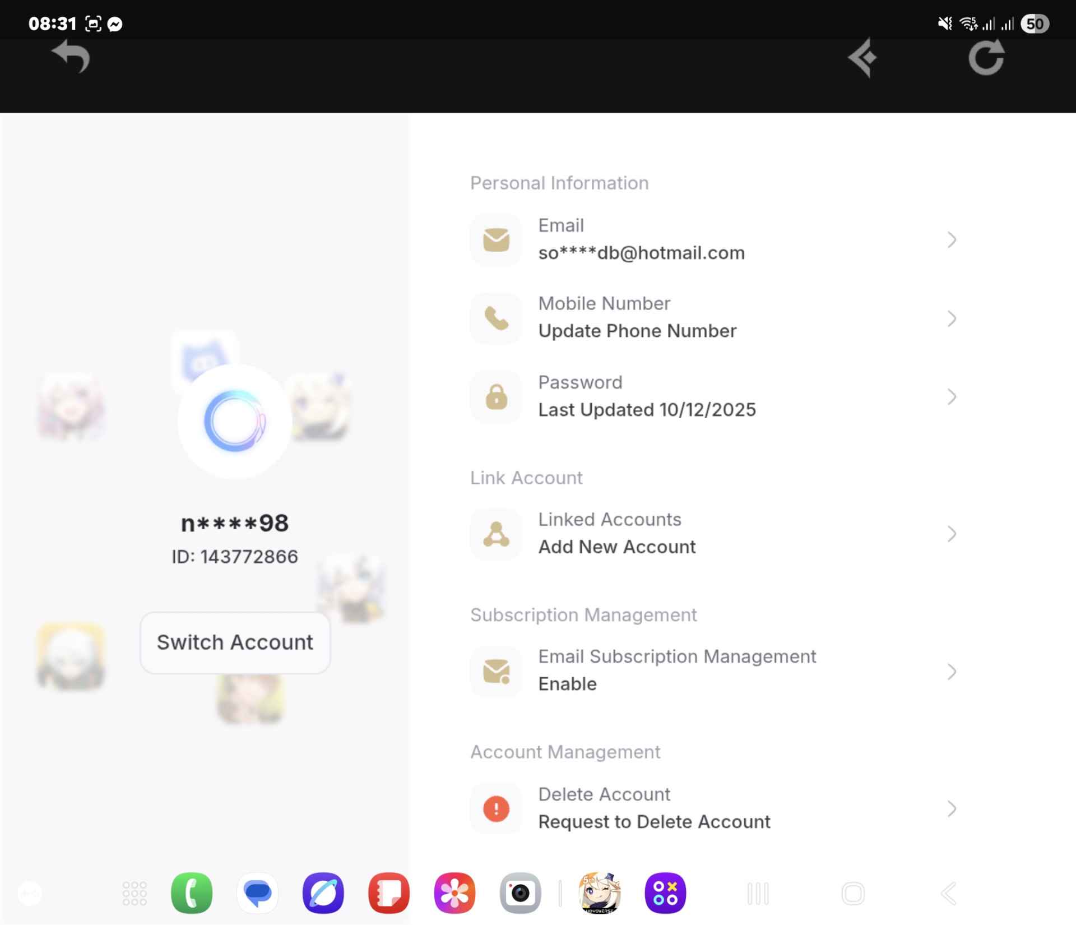Select Add New Account entry
Viewport: 1076px width, 925px height.
click(x=616, y=547)
